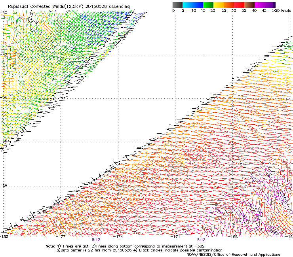Click the '20150526 ascending' date in title
Image resolution: width=293 pixels, height=257 pixels.
(x=107, y=7)
